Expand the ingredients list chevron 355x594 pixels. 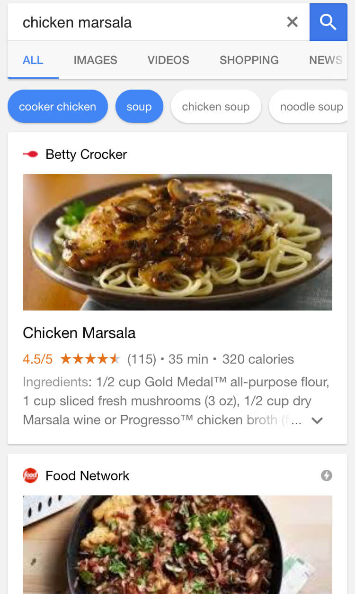[317, 420]
